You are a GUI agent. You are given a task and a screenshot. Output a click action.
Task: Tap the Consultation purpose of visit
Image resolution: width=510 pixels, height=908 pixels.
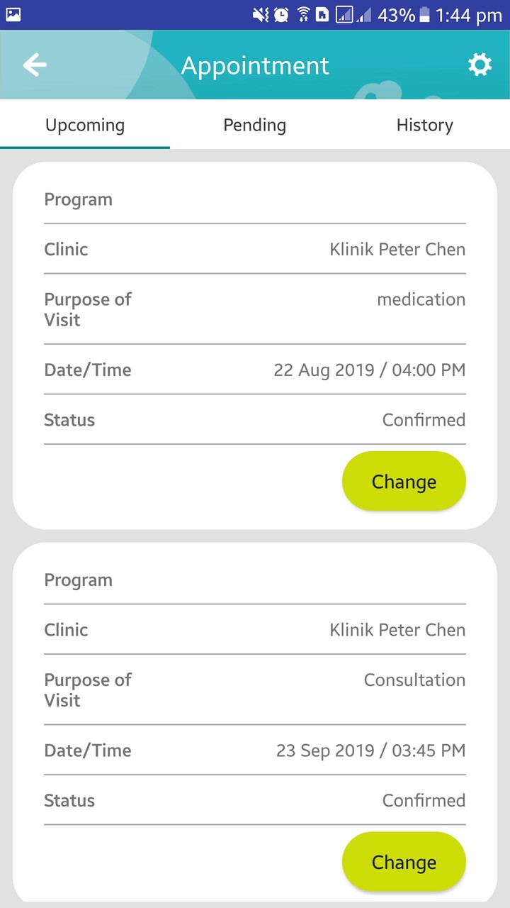[414, 680]
